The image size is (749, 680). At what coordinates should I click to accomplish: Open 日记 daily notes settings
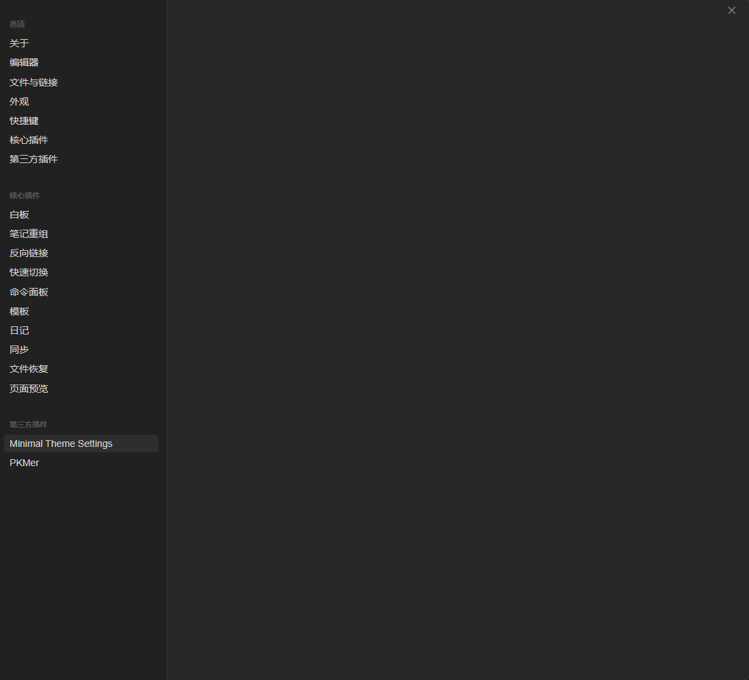click(x=19, y=330)
